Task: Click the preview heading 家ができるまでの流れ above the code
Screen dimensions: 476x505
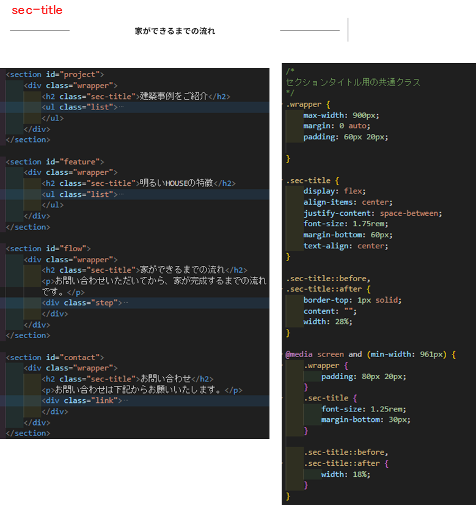Action: [175, 31]
